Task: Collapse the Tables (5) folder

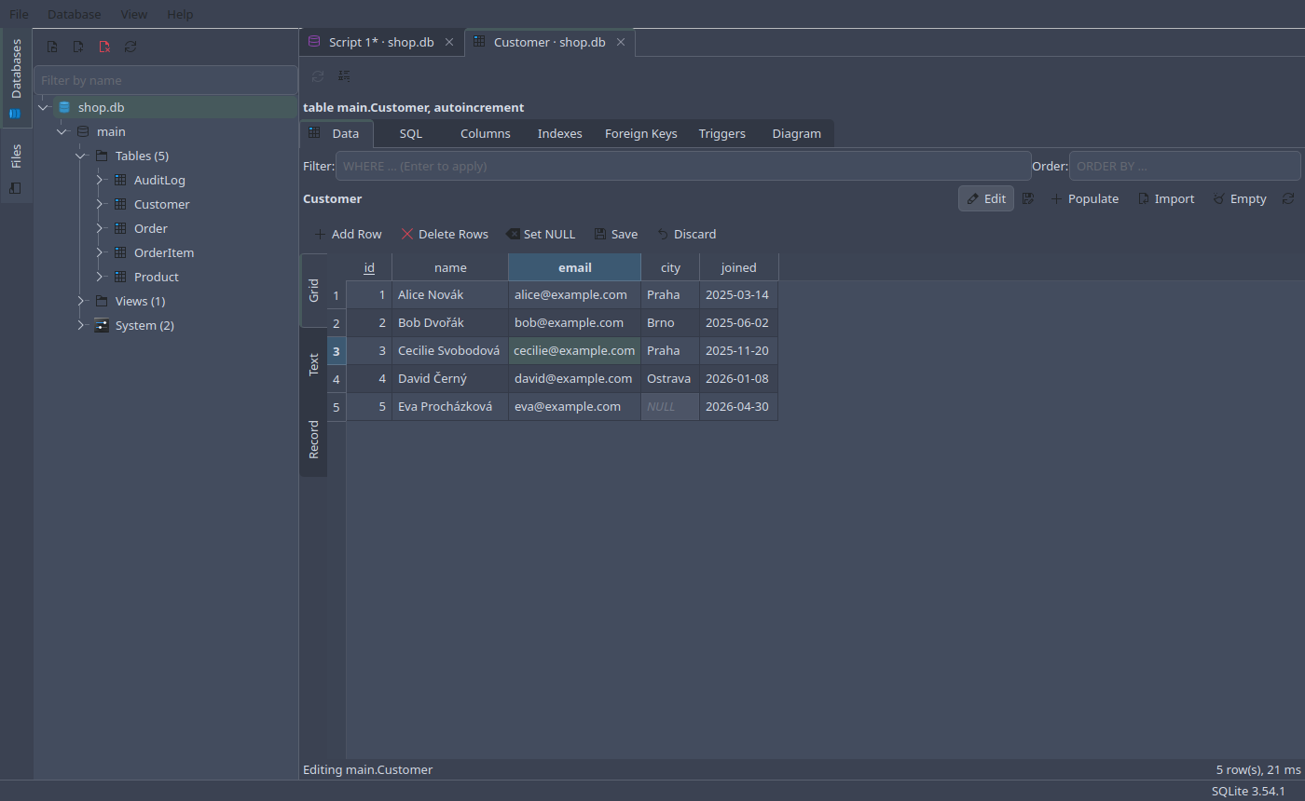Action: point(80,156)
